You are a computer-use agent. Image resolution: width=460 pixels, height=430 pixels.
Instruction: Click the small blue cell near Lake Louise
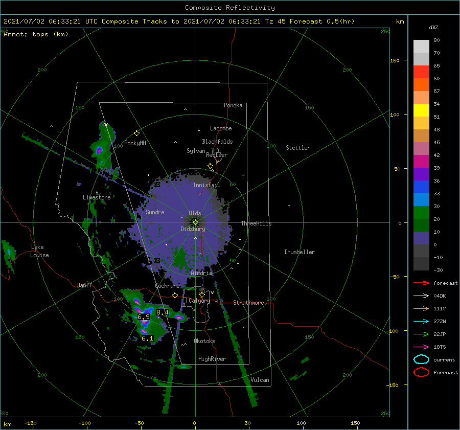coord(9,252)
